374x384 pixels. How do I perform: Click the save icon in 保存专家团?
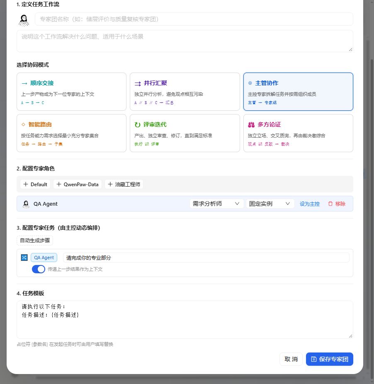click(x=314, y=359)
